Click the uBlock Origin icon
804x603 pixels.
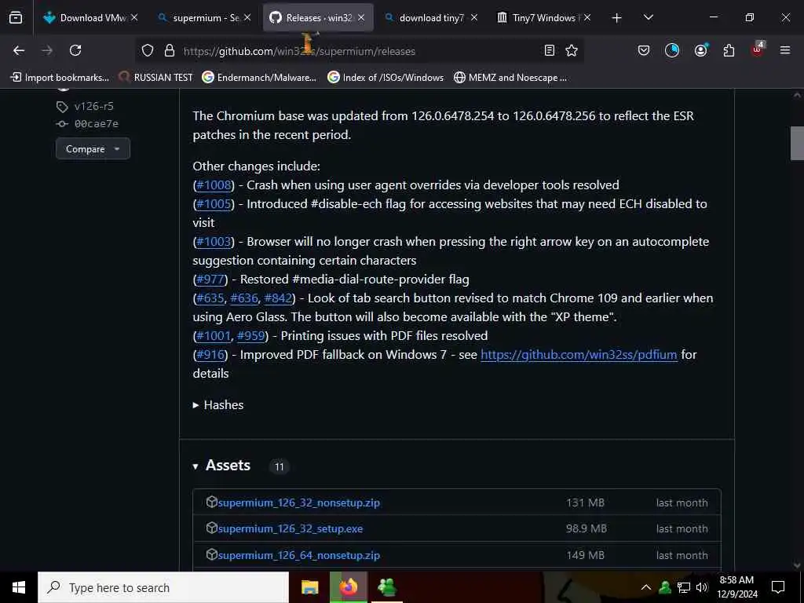[758, 49]
